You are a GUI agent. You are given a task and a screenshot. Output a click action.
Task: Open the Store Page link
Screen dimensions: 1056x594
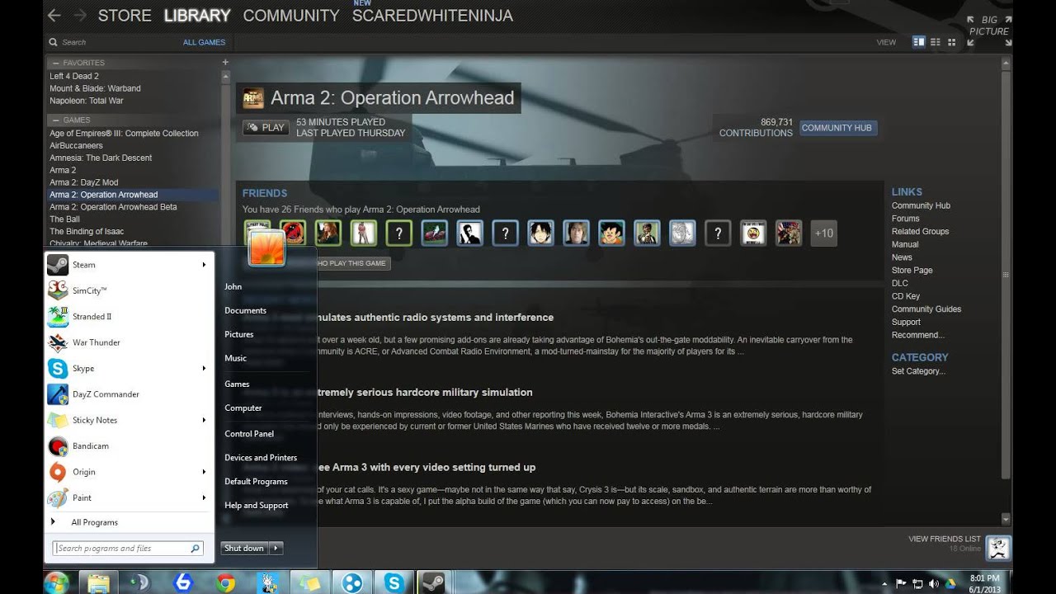912,271
